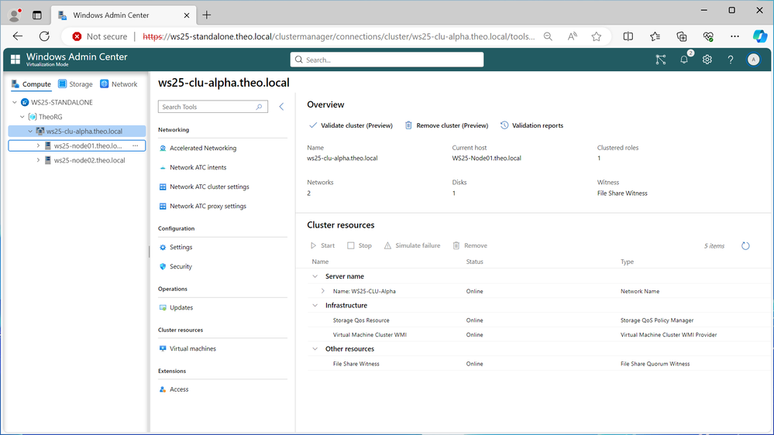This screenshot has width=774, height=435.
Task: Open the Copilot icon in the browser
Action: coord(760,36)
